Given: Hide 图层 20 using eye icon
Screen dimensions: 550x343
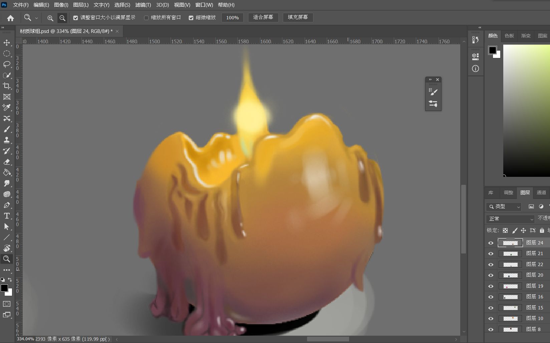Looking at the screenshot, I should coord(491,275).
